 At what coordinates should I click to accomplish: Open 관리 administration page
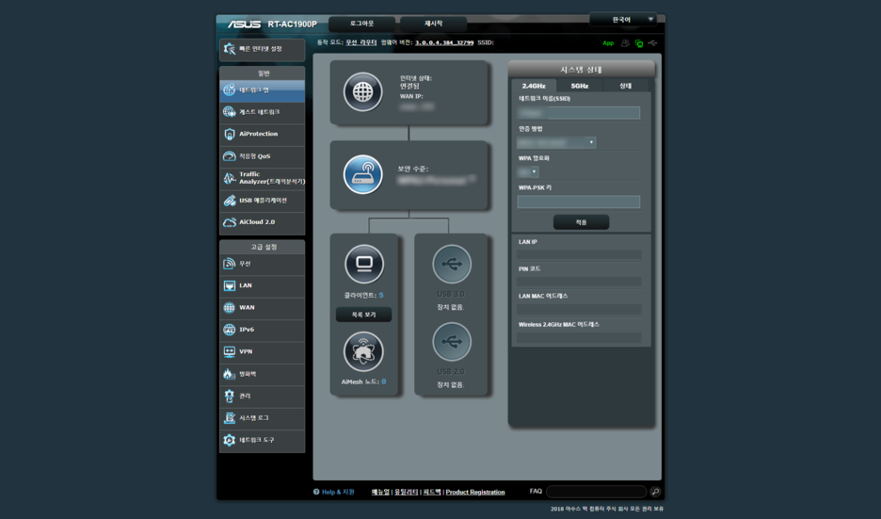262,396
